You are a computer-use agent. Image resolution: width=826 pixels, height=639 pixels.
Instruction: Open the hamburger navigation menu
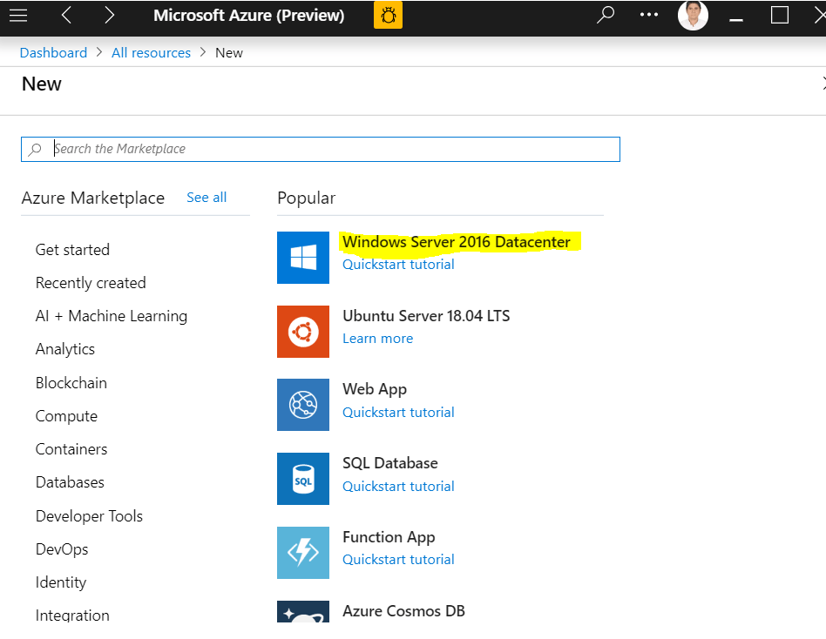(18, 15)
